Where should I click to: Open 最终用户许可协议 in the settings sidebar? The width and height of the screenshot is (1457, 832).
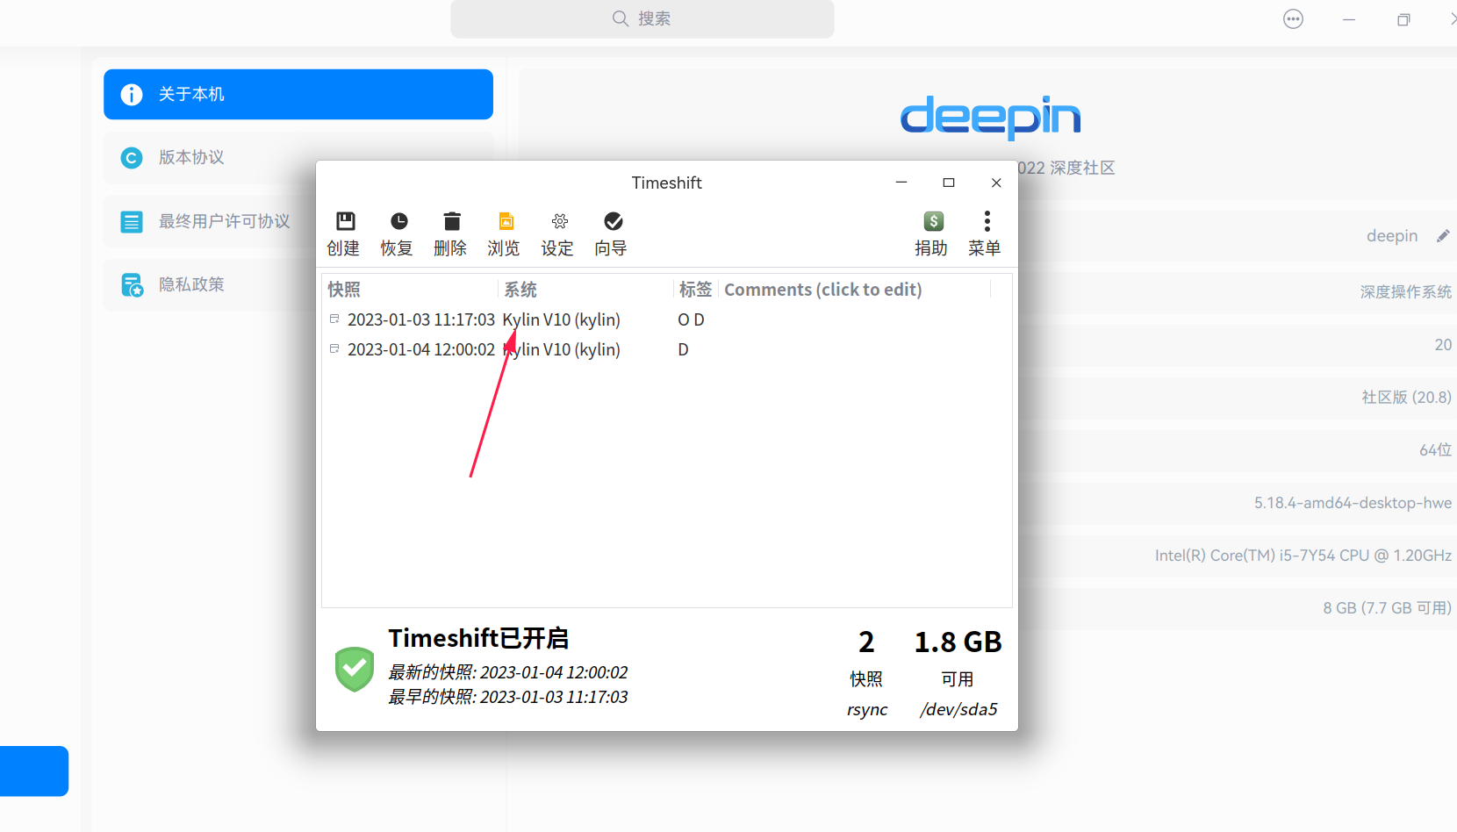coord(298,221)
